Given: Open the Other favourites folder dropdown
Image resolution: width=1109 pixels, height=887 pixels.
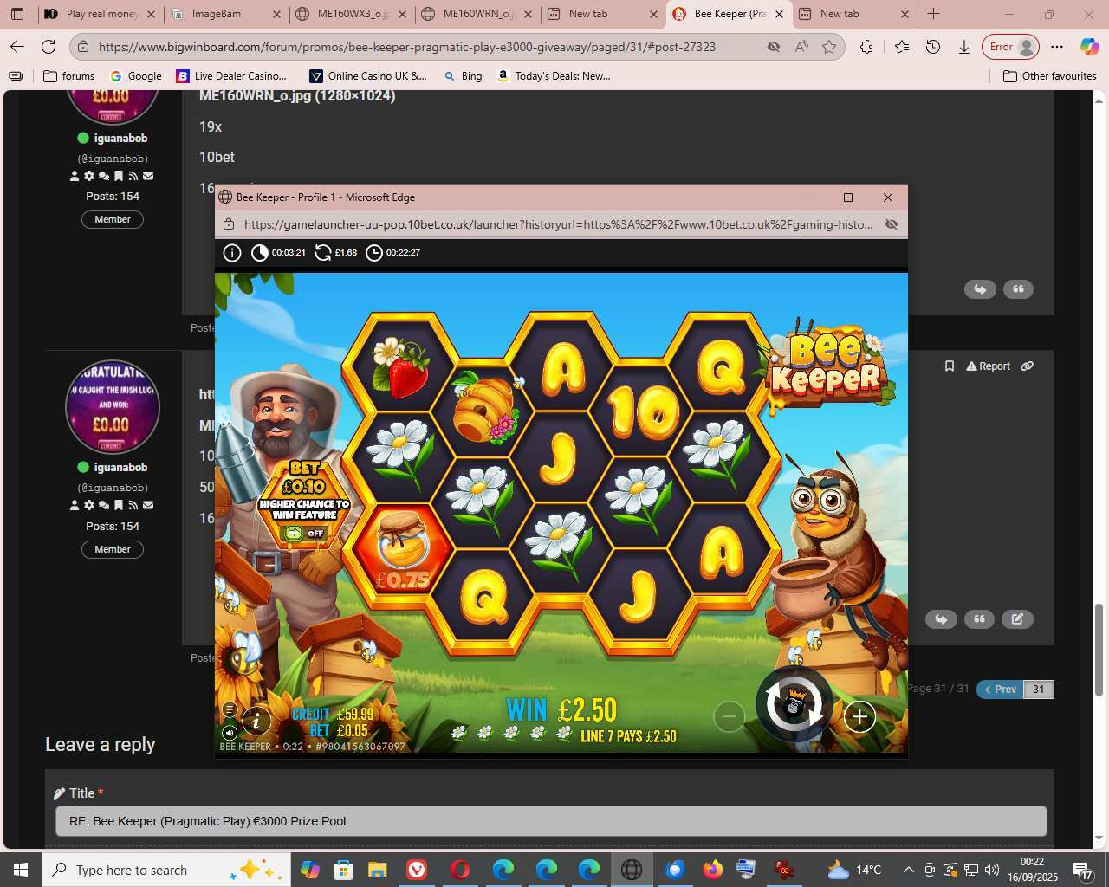Looking at the screenshot, I should 1049,76.
